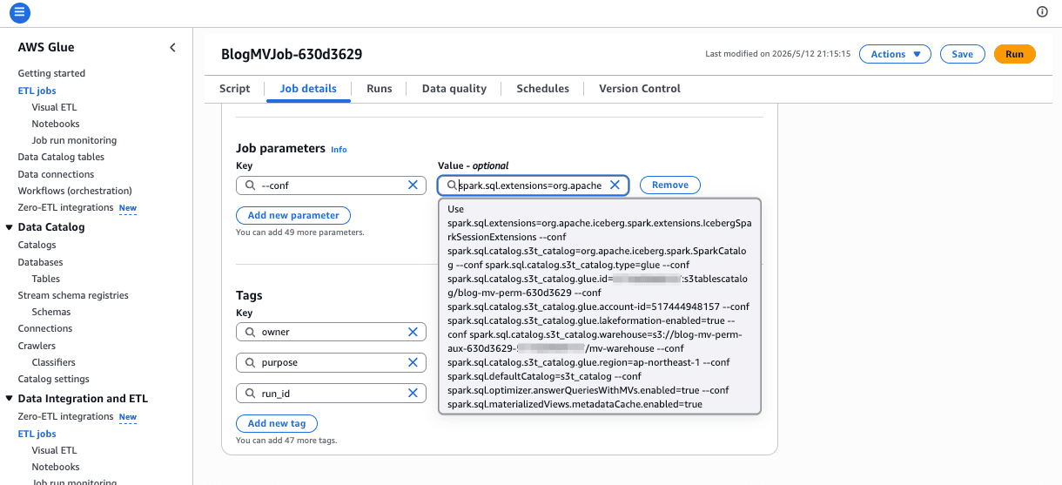Select the Job details tab

pos(308,88)
